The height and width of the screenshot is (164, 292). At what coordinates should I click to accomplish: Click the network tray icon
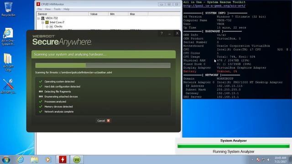(x=263, y=160)
